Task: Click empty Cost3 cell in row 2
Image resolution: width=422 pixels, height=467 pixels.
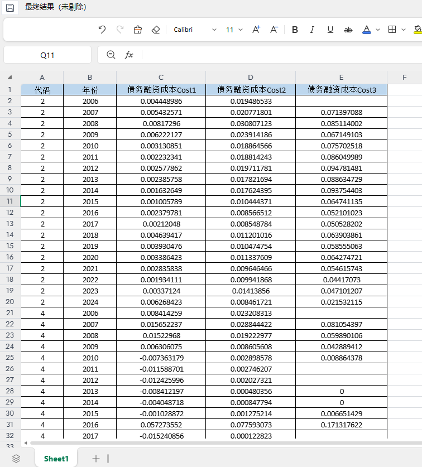Action: click(x=342, y=101)
